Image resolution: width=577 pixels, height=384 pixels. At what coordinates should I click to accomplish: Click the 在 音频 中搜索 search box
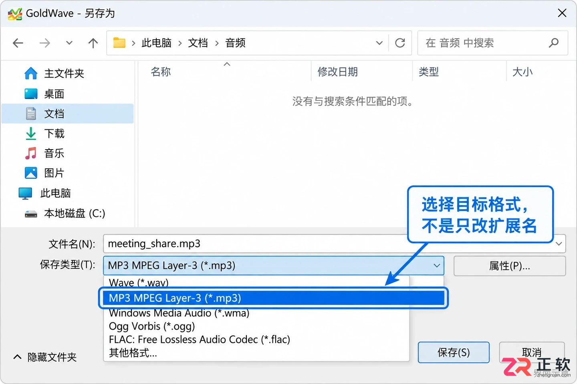tap(492, 43)
